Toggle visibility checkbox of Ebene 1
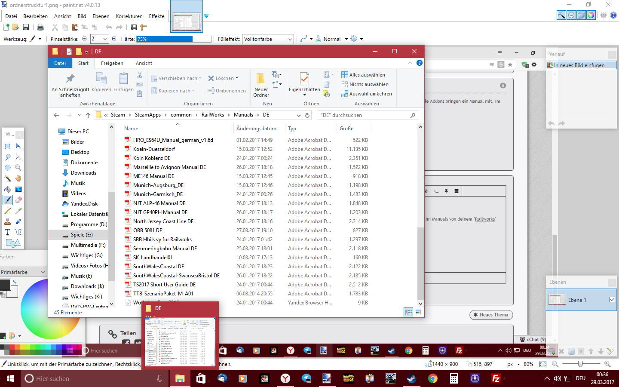Image resolution: width=619 pixels, height=387 pixels. (x=612, y=300)
